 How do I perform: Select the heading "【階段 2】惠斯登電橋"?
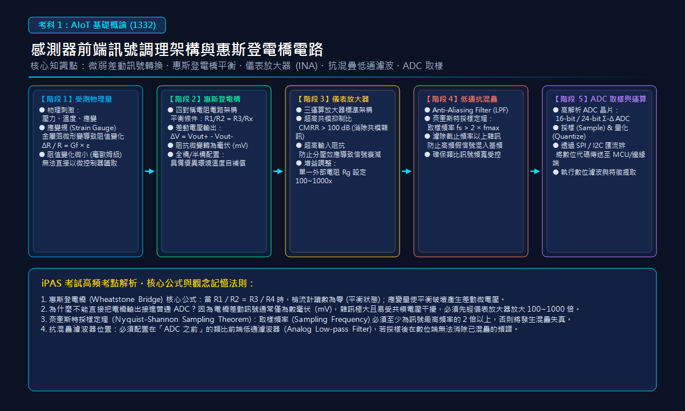click(x=204, y=99)
